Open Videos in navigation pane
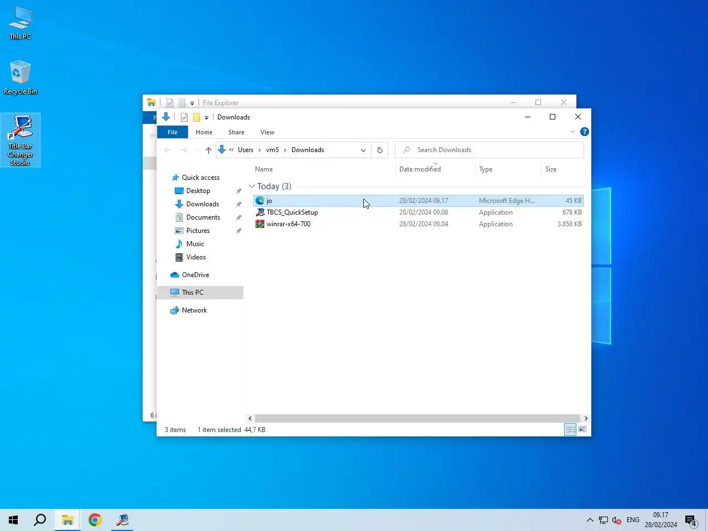 (x=196, y=257)
